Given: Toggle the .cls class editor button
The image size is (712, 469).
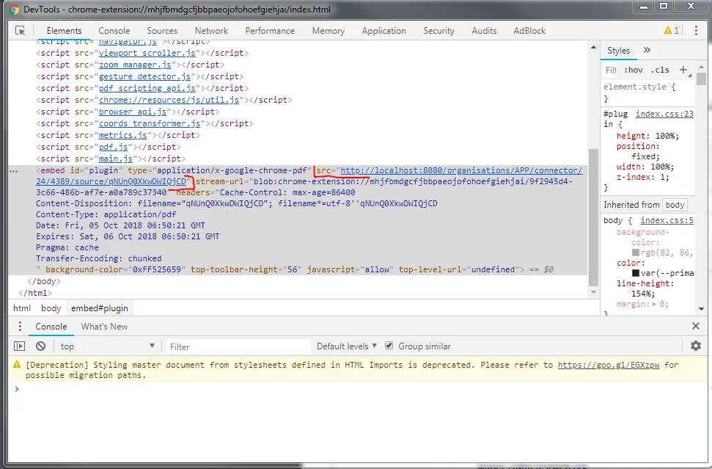Looking at the screenshot, I should point(660,70).
